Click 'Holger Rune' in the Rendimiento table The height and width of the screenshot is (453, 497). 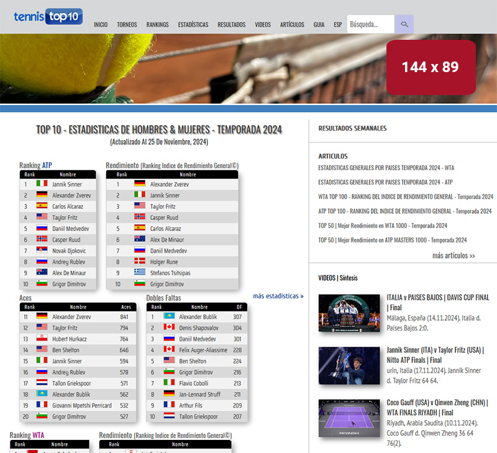tap(164, 262)
